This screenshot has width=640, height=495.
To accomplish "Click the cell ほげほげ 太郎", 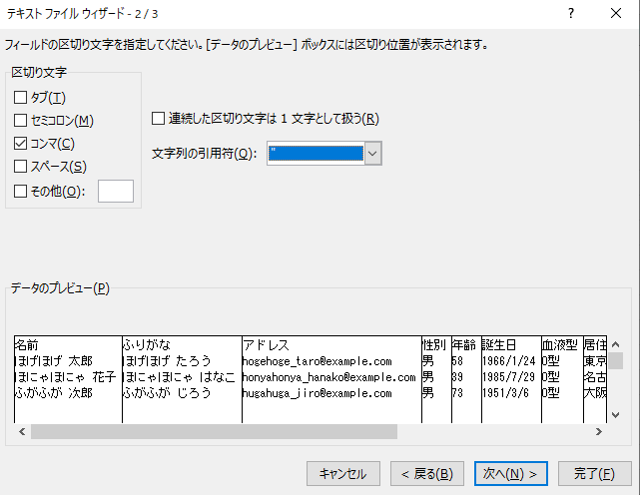I will tap(54, 361).
